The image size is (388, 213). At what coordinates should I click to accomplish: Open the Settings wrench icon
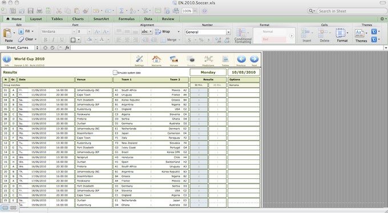click(139, 59)
